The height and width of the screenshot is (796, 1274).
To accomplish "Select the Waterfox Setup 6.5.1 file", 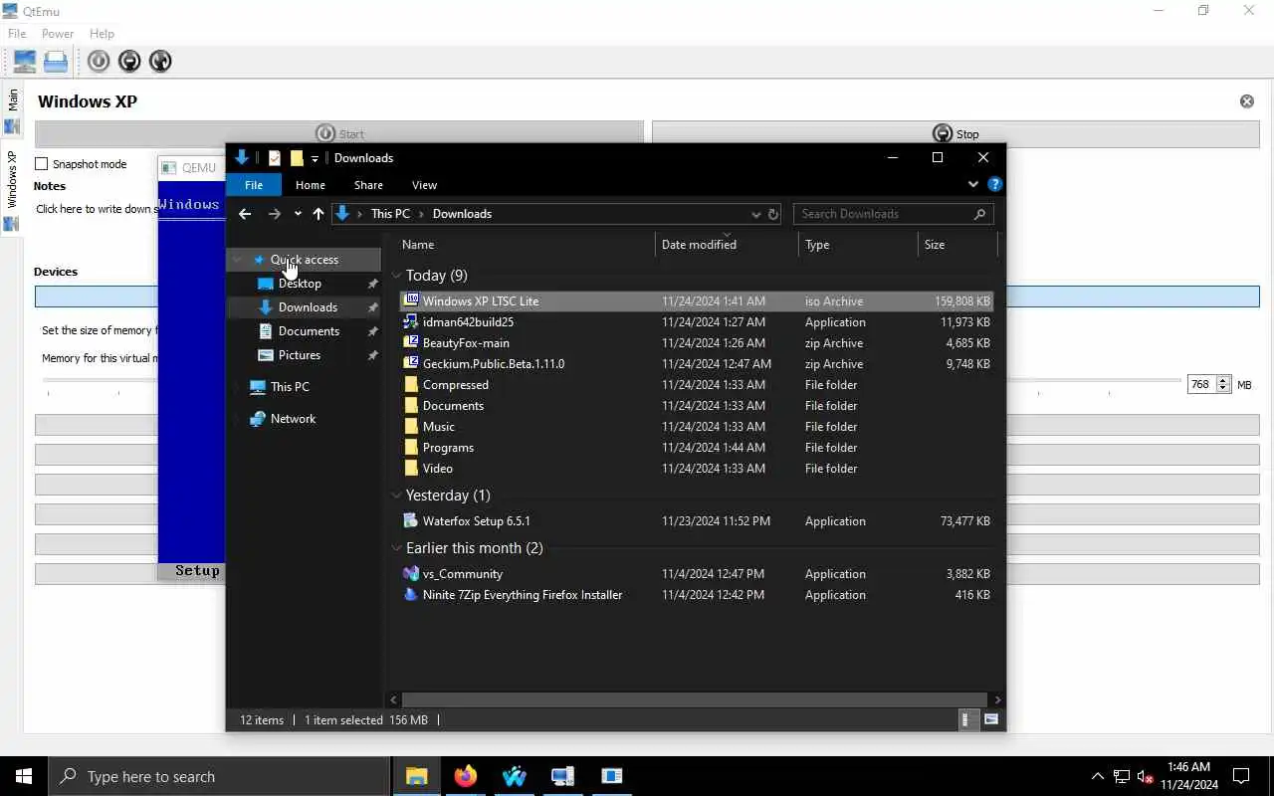I will [x=696, y=521].
